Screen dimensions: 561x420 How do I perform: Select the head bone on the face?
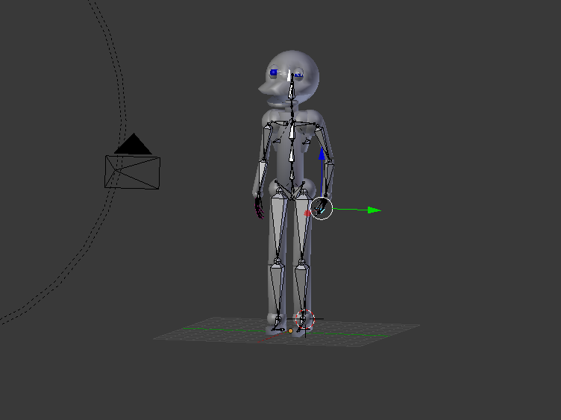coord(292,87)
